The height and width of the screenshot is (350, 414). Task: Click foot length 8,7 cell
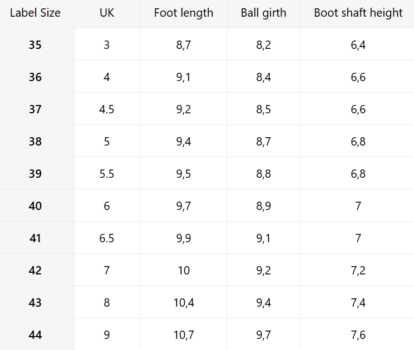pos(184,45)
